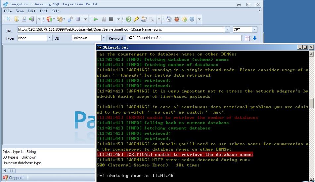The image size is (315, 182).
Task: Expand the GET request method dropdown
Action: pos(254,30)
